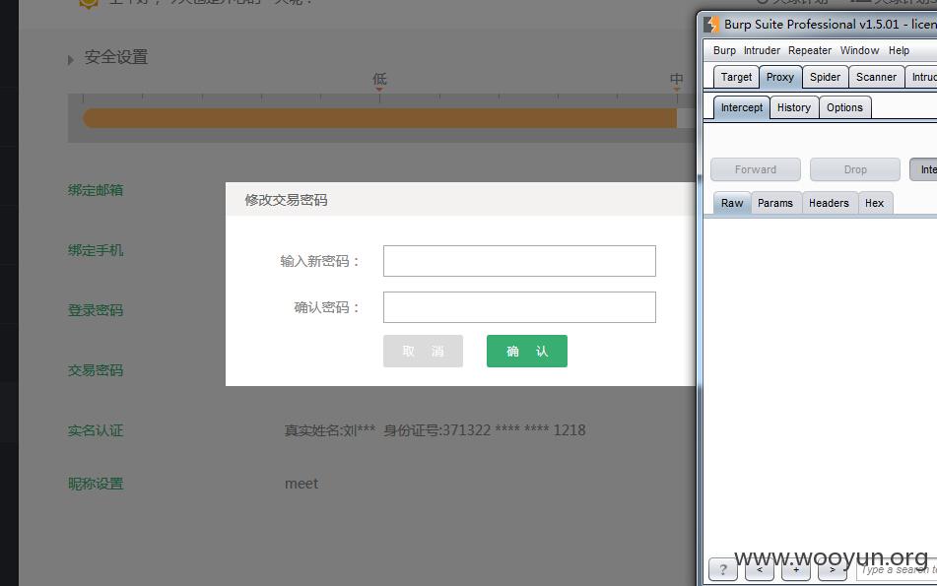Click the orange security level progress bar

click(379, 118)
